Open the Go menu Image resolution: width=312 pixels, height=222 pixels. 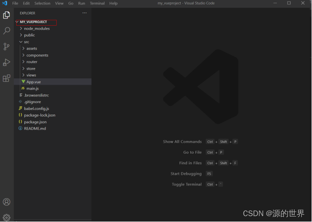71,4
